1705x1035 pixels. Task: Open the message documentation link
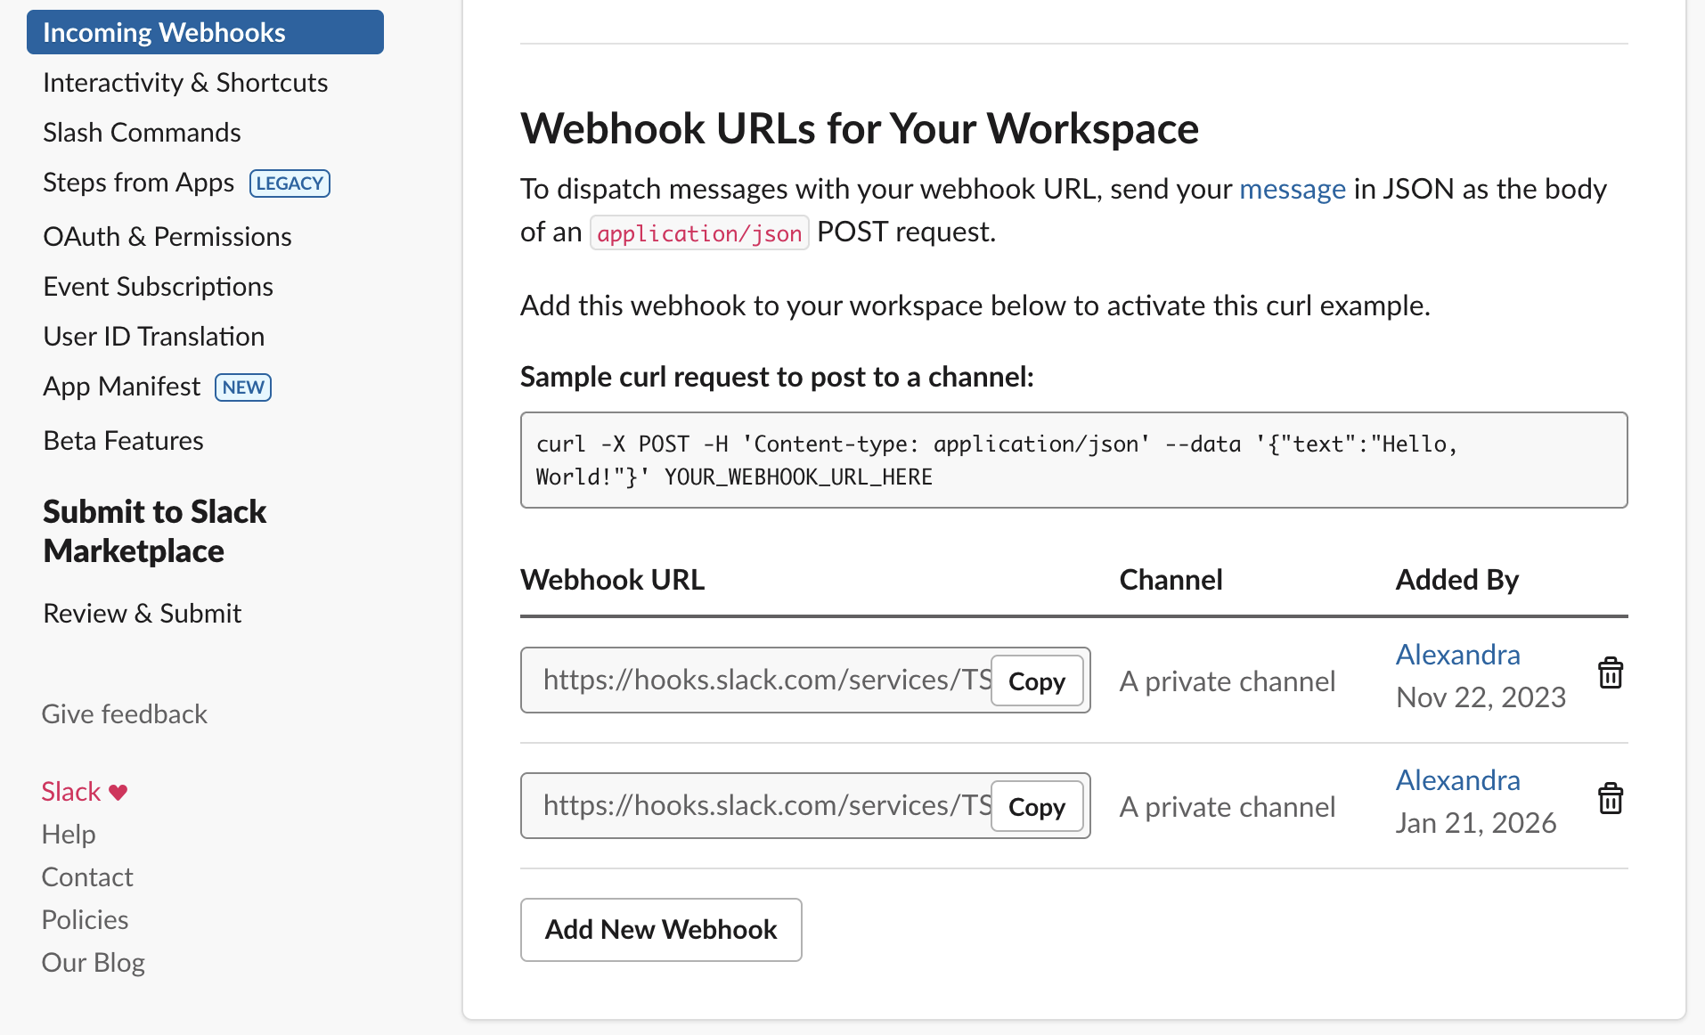coord(1293,189)
